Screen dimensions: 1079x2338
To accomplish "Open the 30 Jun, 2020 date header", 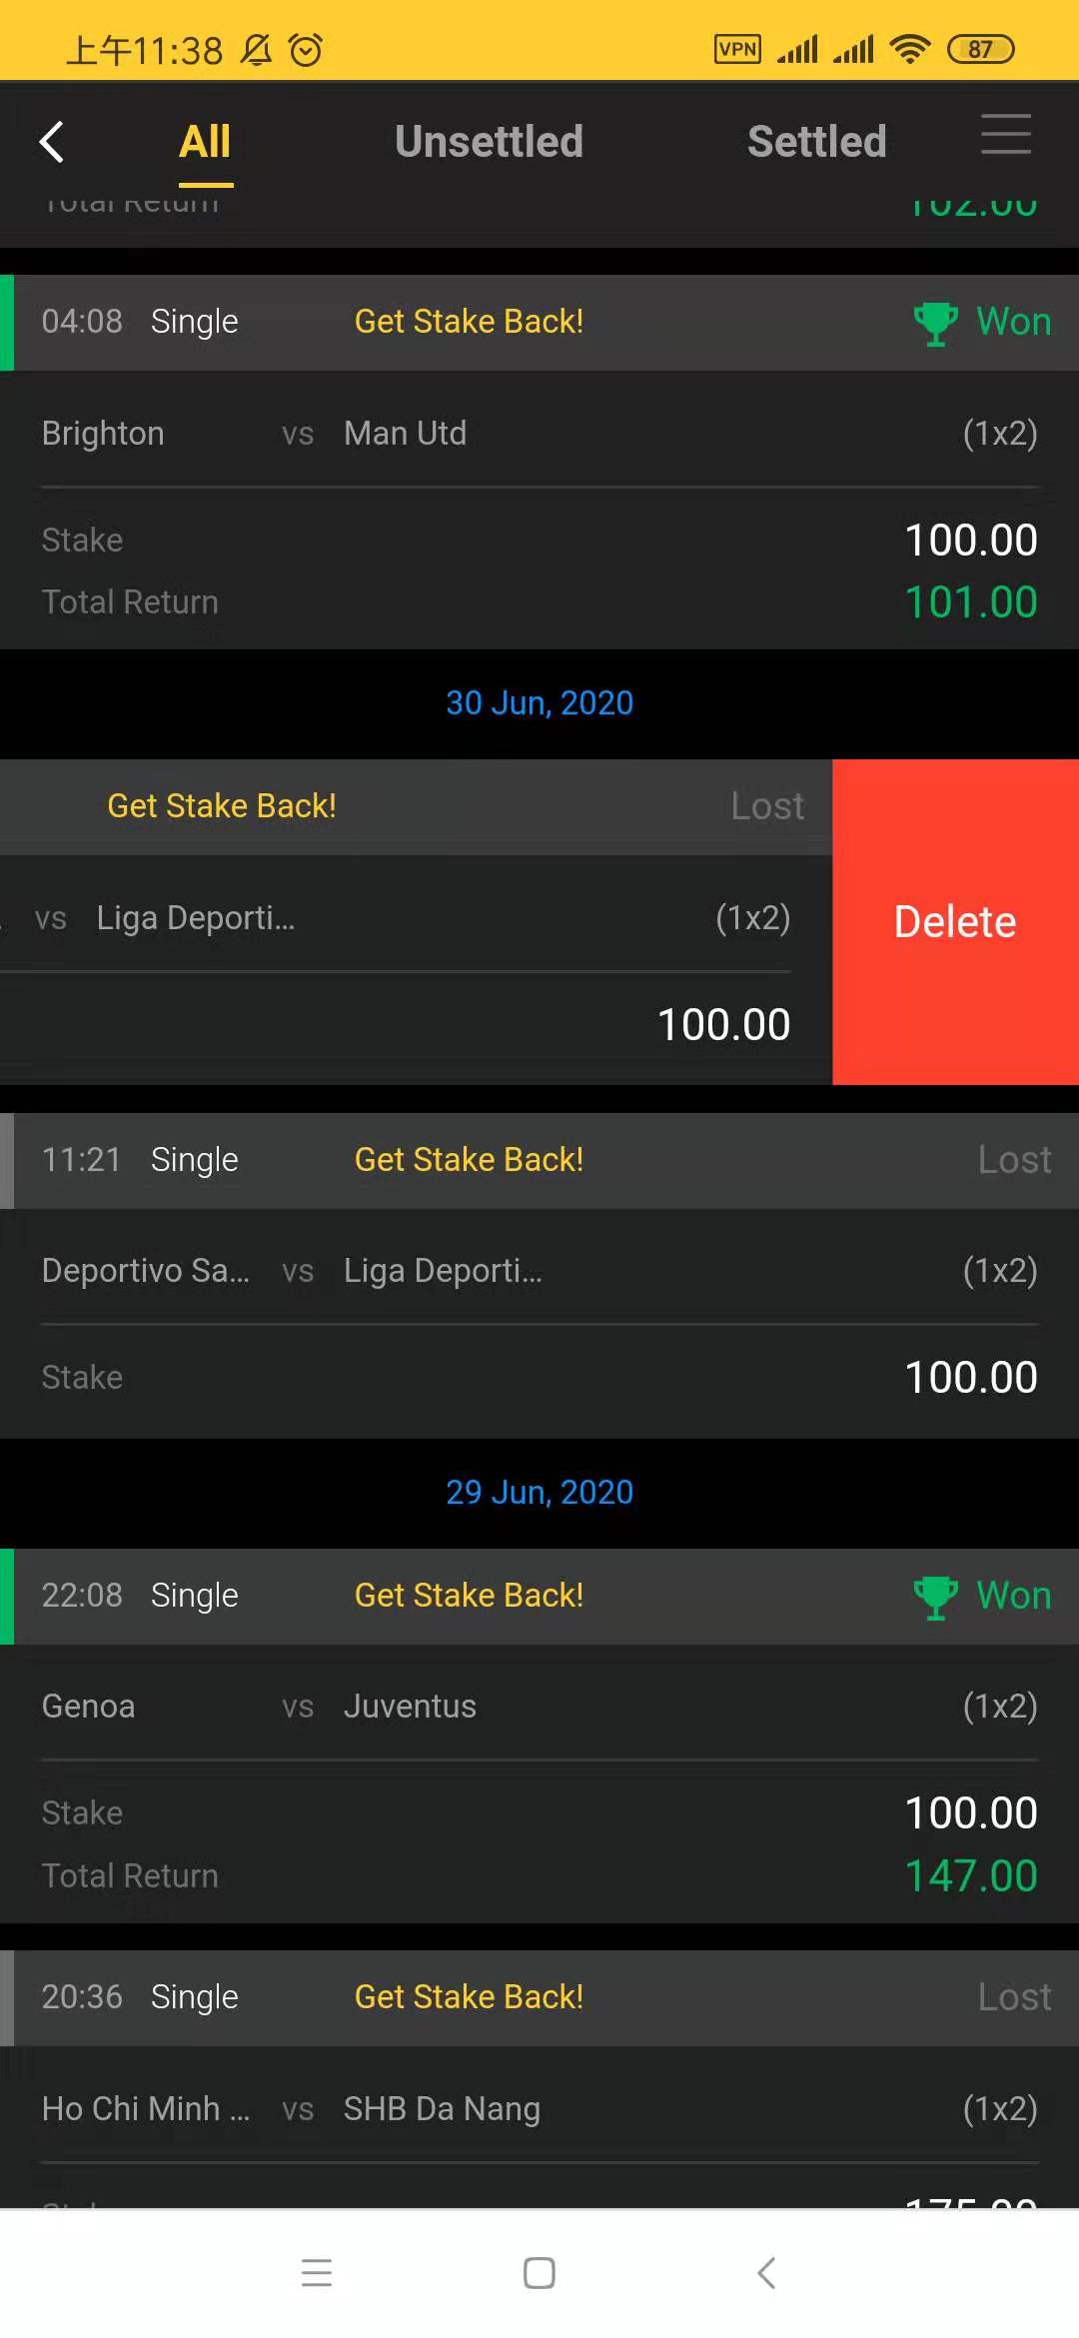I will tap(539, 703).
